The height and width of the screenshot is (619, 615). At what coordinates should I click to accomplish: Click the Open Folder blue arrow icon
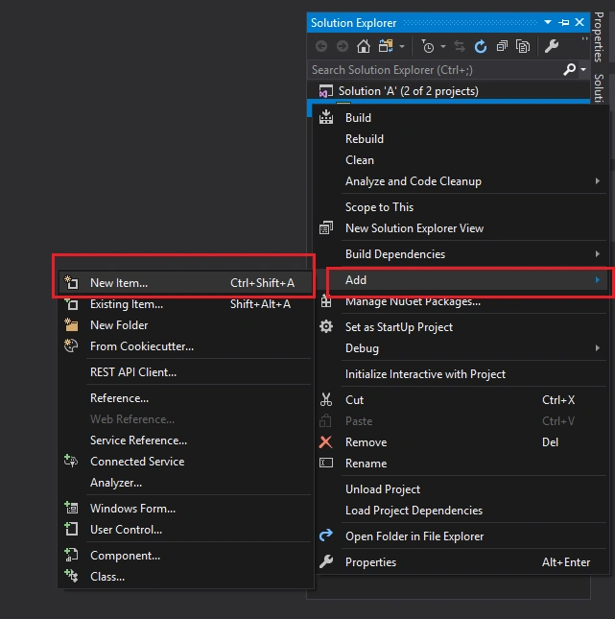326,536
